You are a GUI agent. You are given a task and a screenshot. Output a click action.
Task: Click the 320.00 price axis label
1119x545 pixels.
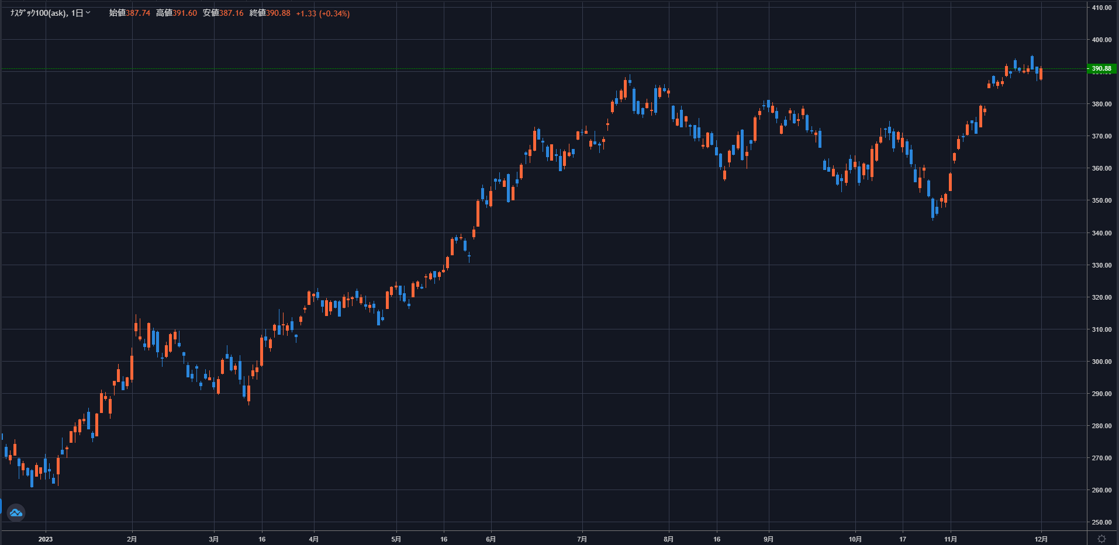point(1101,297)
